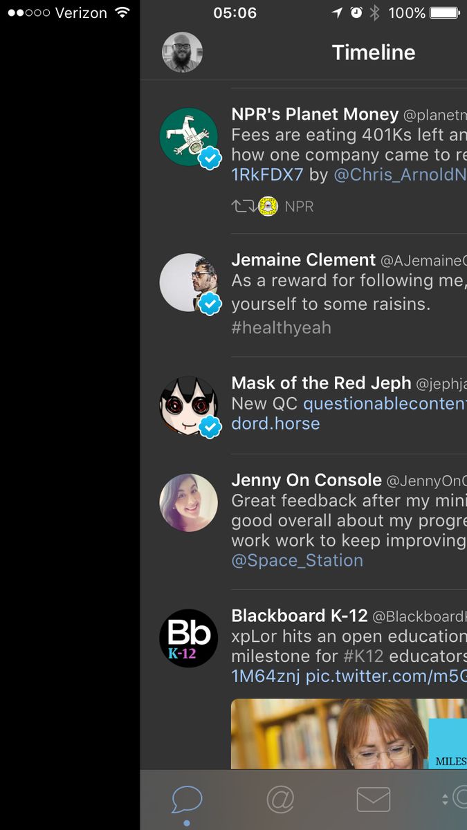Image resolution: width=467 pixels, height=830 pixels.
Task: Tap the account profile avatar in header
Action: click(x=182, y=53)
